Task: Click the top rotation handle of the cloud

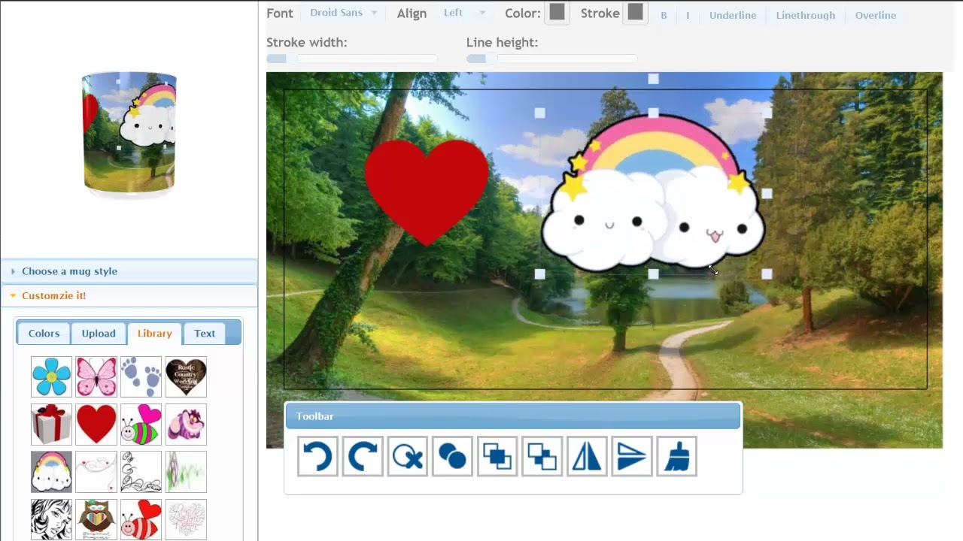Action: [653, 79]
